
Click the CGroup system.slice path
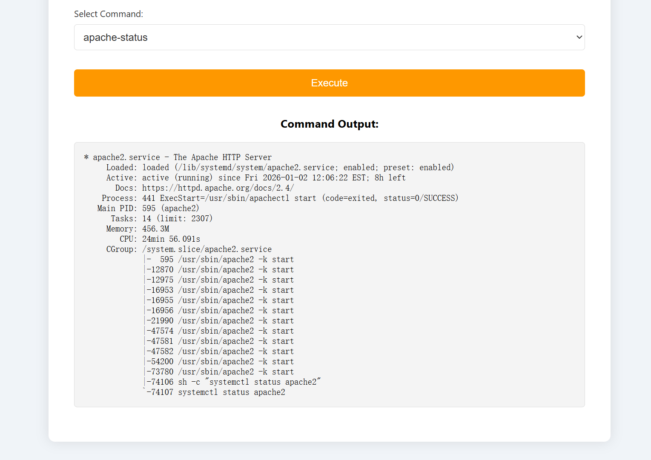207,249
